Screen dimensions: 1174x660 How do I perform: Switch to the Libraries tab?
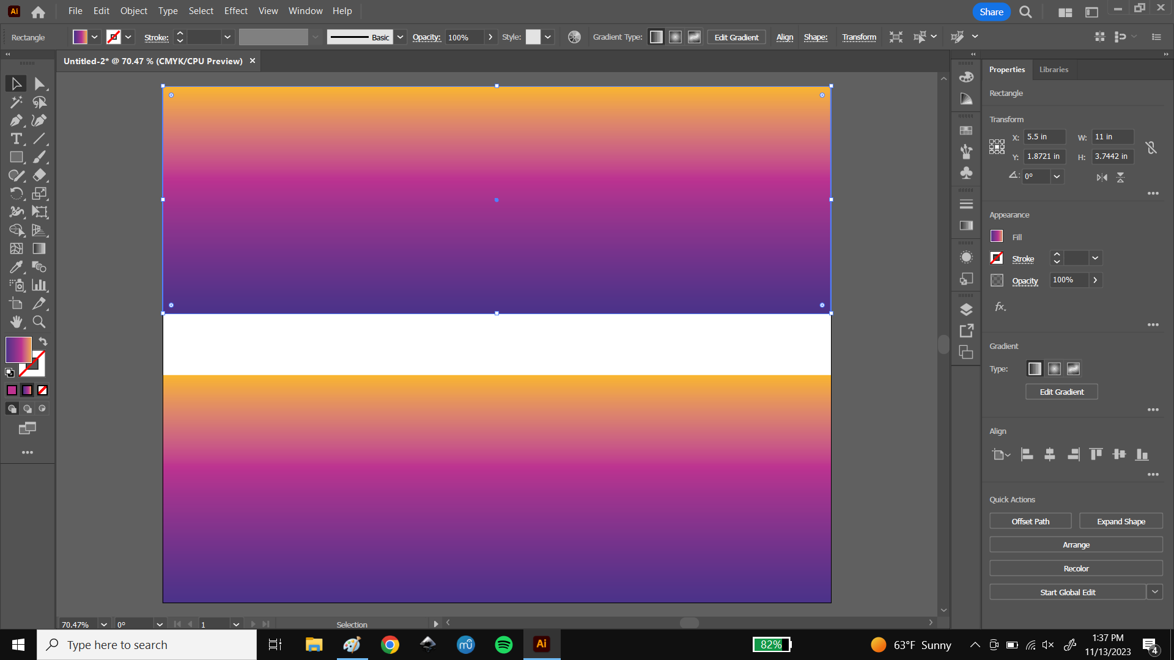[x=1053, y=69]
